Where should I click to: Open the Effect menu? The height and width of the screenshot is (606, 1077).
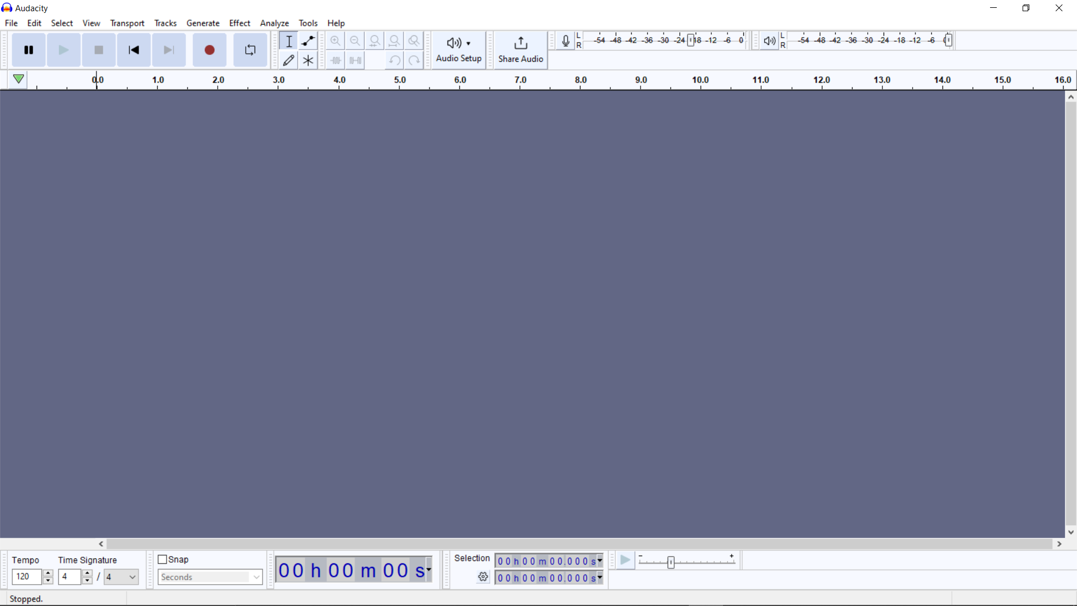click(238, 23)
